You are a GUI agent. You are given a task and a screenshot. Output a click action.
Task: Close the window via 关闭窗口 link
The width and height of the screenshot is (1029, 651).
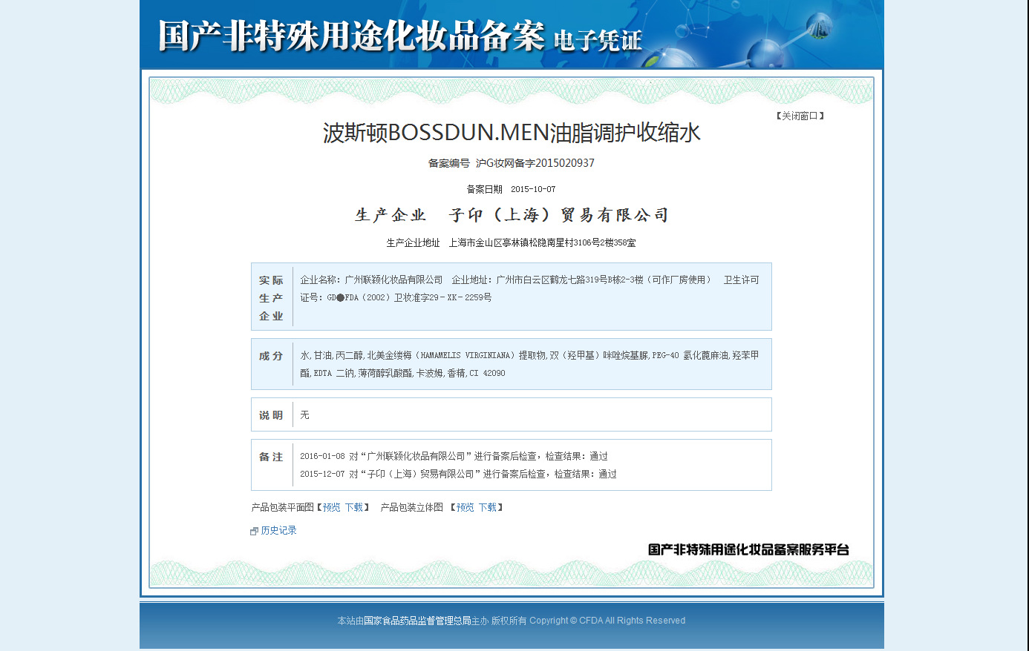coord(800,116)
